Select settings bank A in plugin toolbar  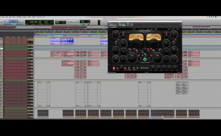138,29
